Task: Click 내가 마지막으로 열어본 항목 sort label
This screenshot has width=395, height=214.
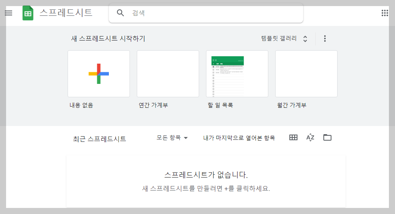Action: (239, 138)
